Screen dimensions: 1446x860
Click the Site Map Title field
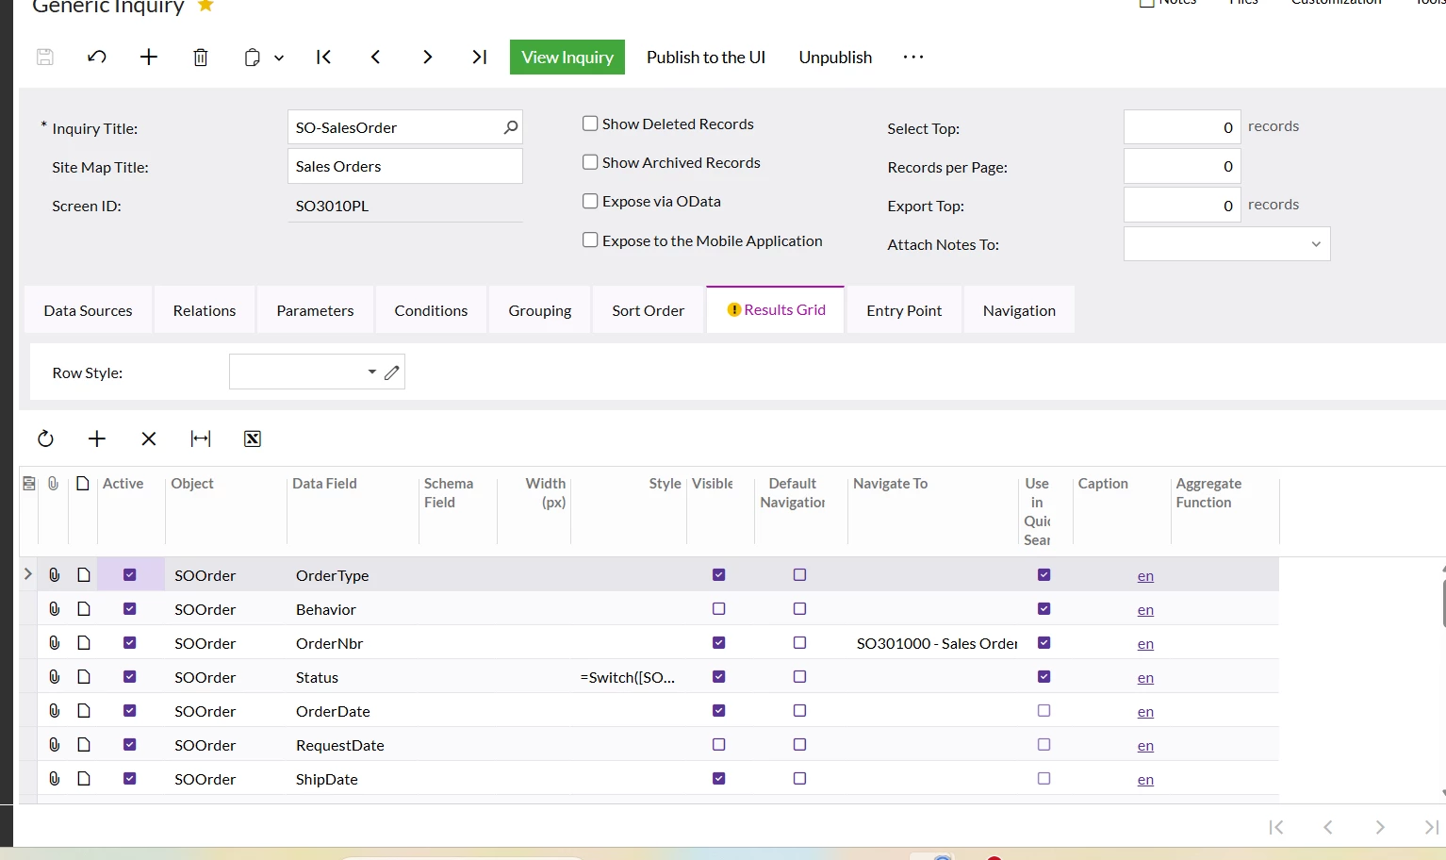coord(404,166)
